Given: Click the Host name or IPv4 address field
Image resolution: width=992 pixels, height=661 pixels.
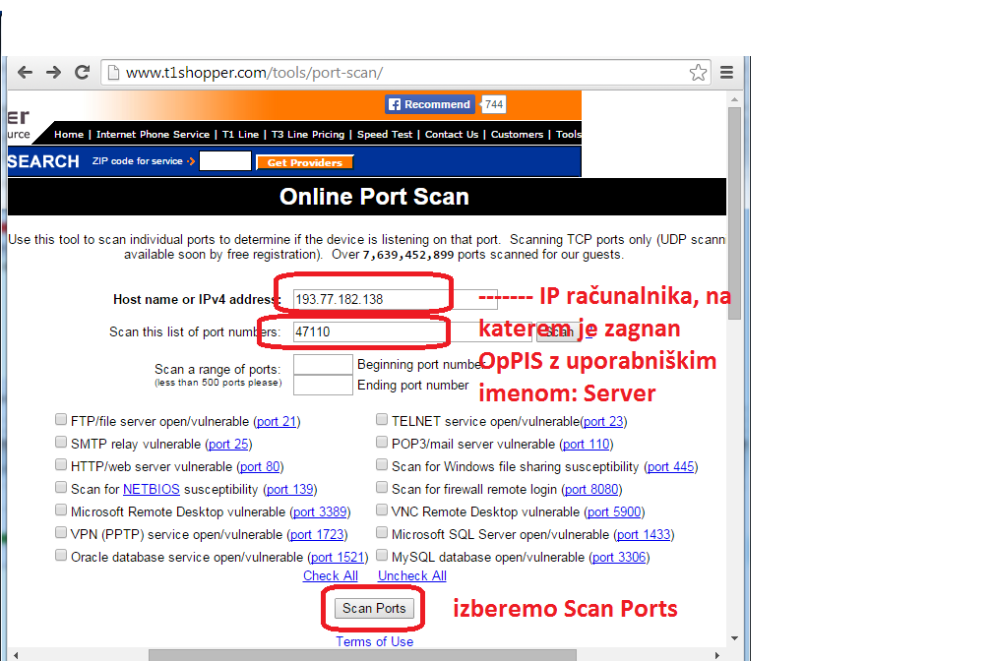Looking at the screenshot, I should [x=396, y=299].
